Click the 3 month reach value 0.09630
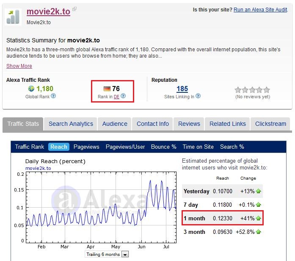The image size is (295, 261). point(222,232)
